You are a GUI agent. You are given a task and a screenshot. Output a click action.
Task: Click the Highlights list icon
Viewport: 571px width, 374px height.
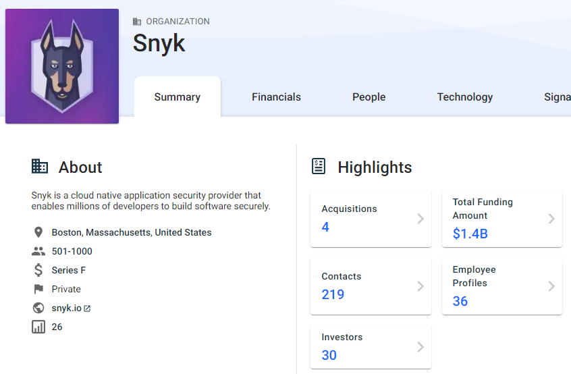[x=319, y=167]
